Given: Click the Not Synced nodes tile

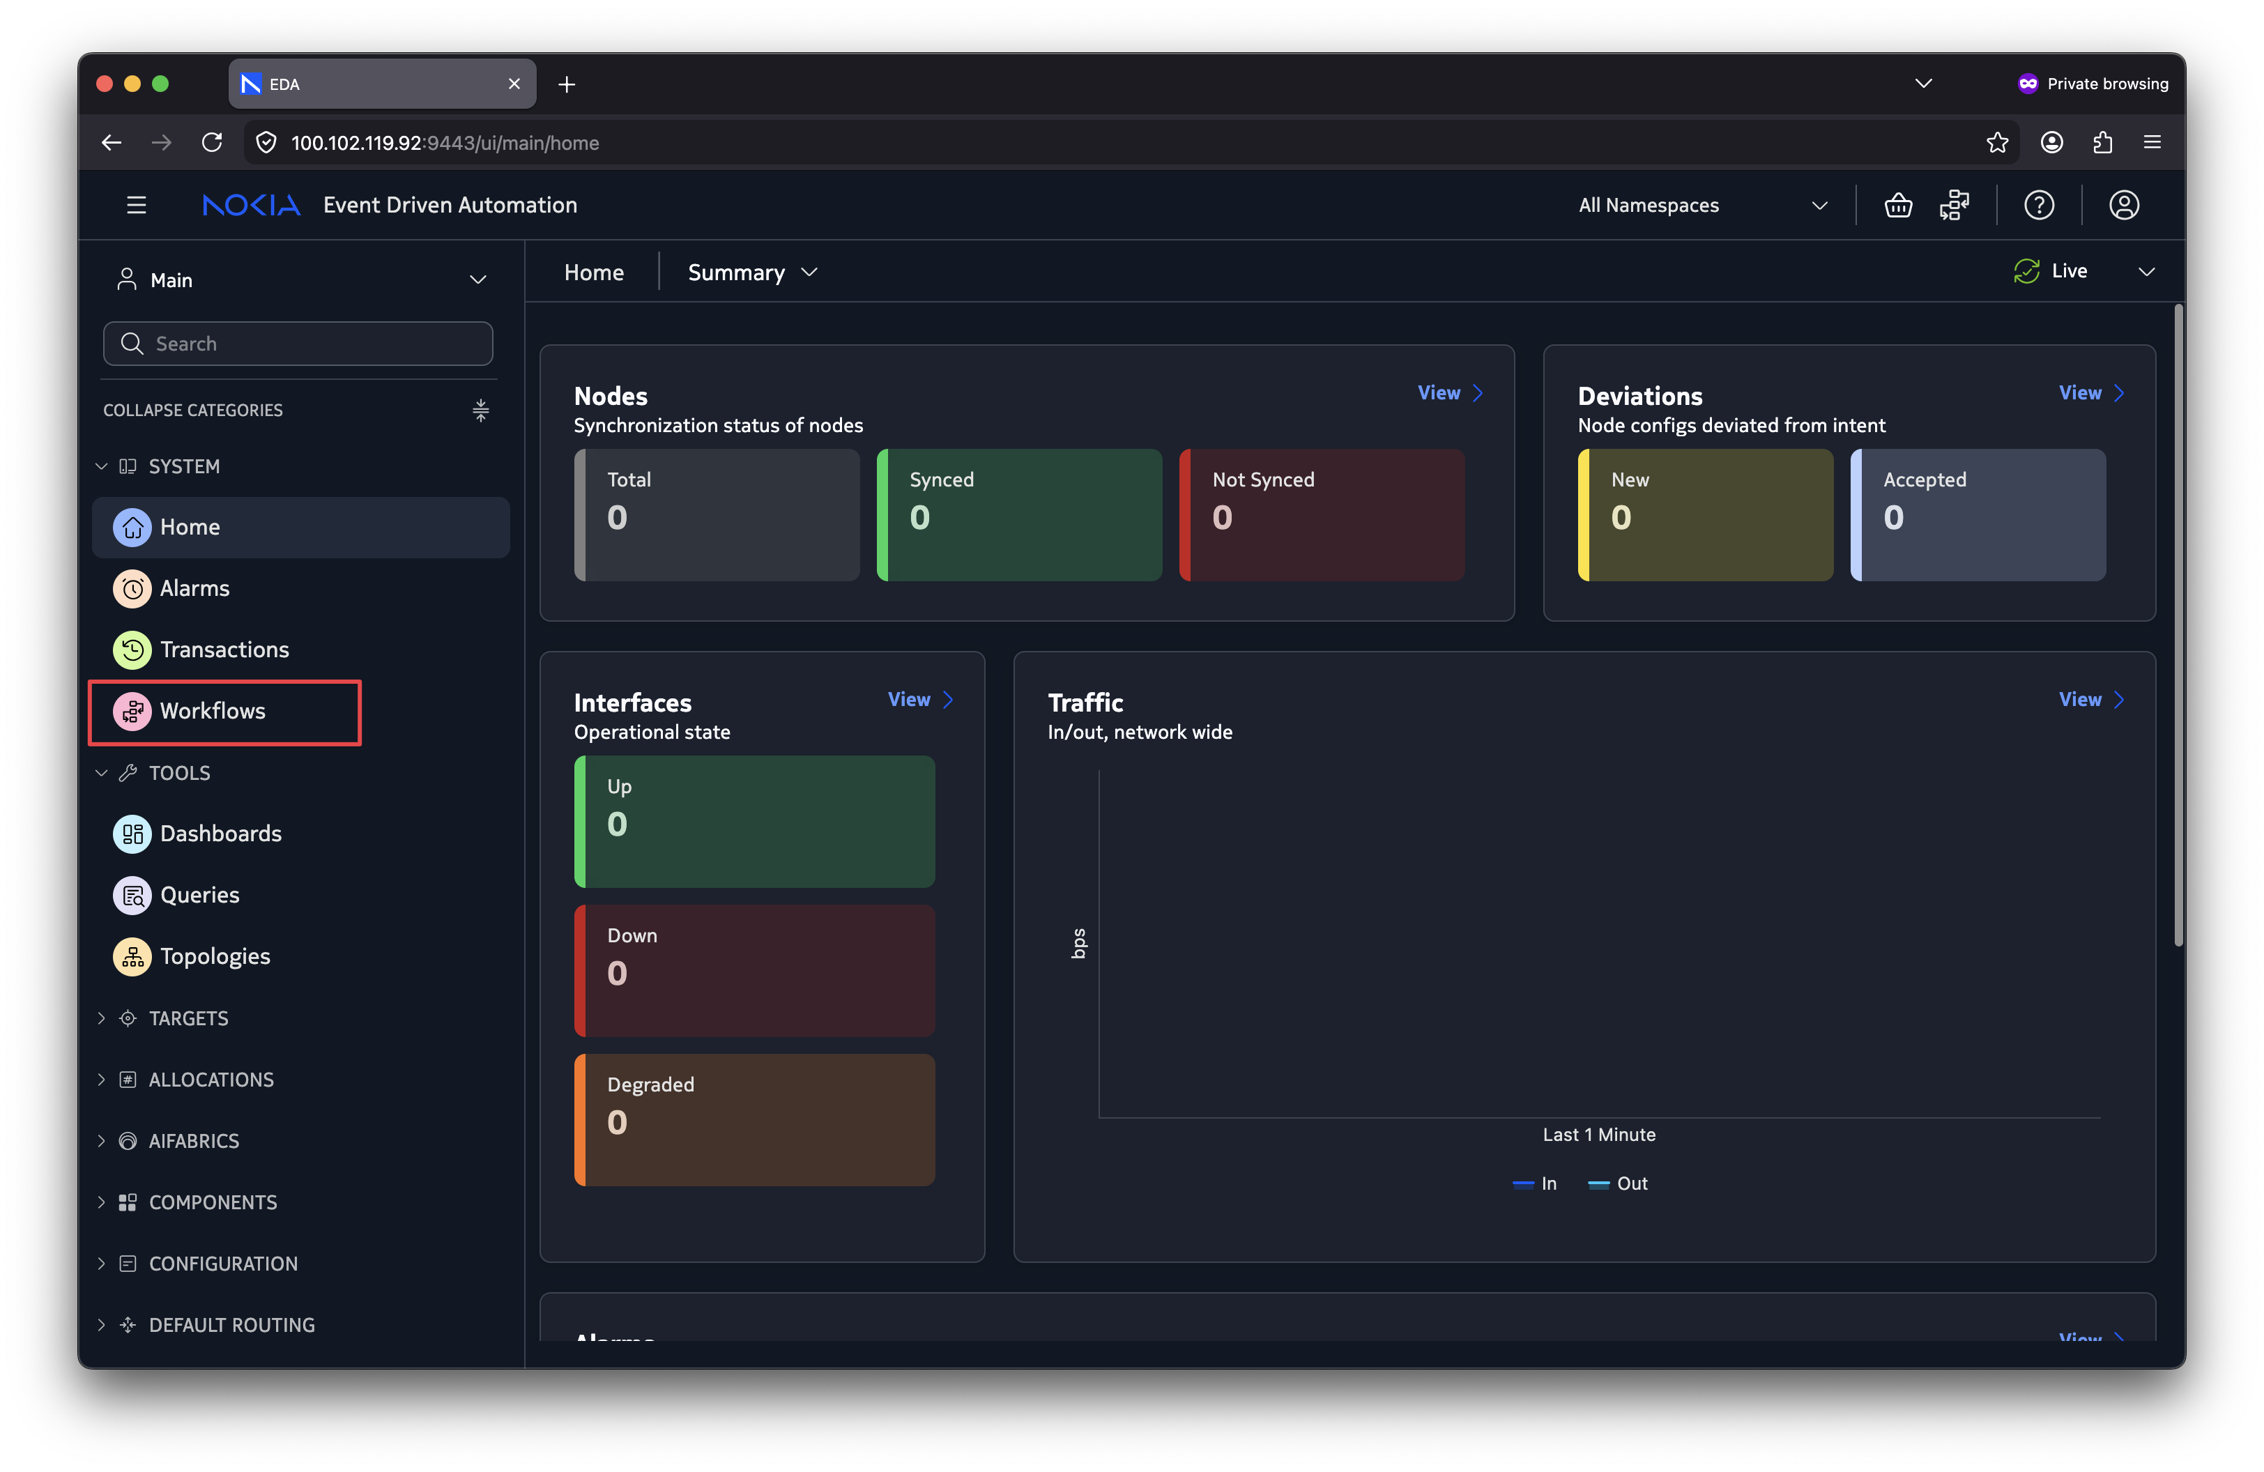Looking at the screenshot, I should click(x=1322, y=515).
